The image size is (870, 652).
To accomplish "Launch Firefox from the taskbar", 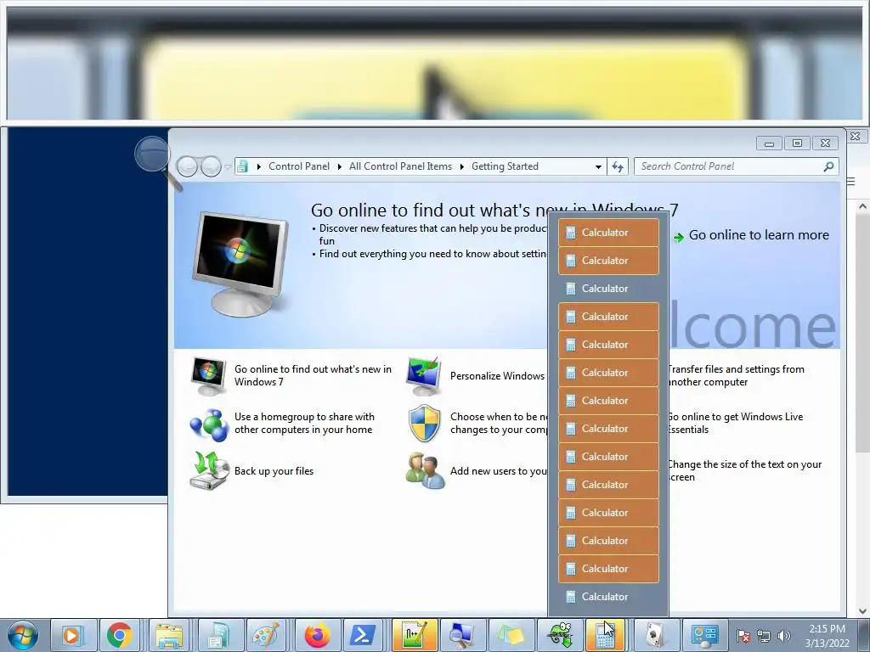I will pyautogui.click(x=317, y=635).
